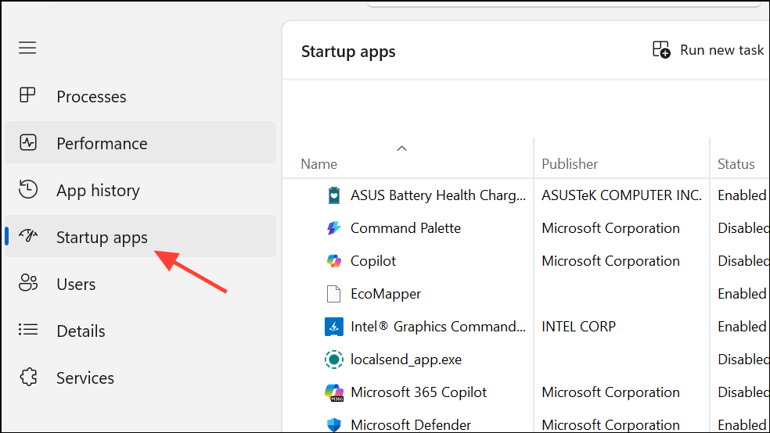Click the Run new task icon
The height and width of the screenshot is (433, 770).
pos(661,49)
